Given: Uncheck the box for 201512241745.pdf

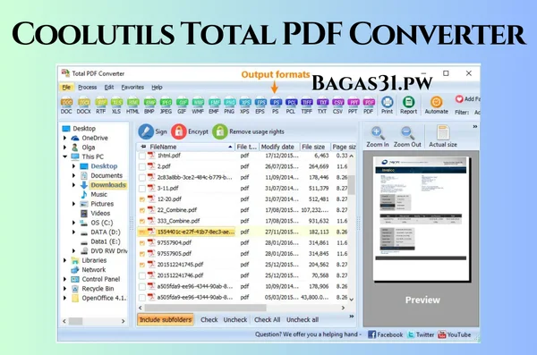Looking at the screenshot, I should [x=141, y=265].
